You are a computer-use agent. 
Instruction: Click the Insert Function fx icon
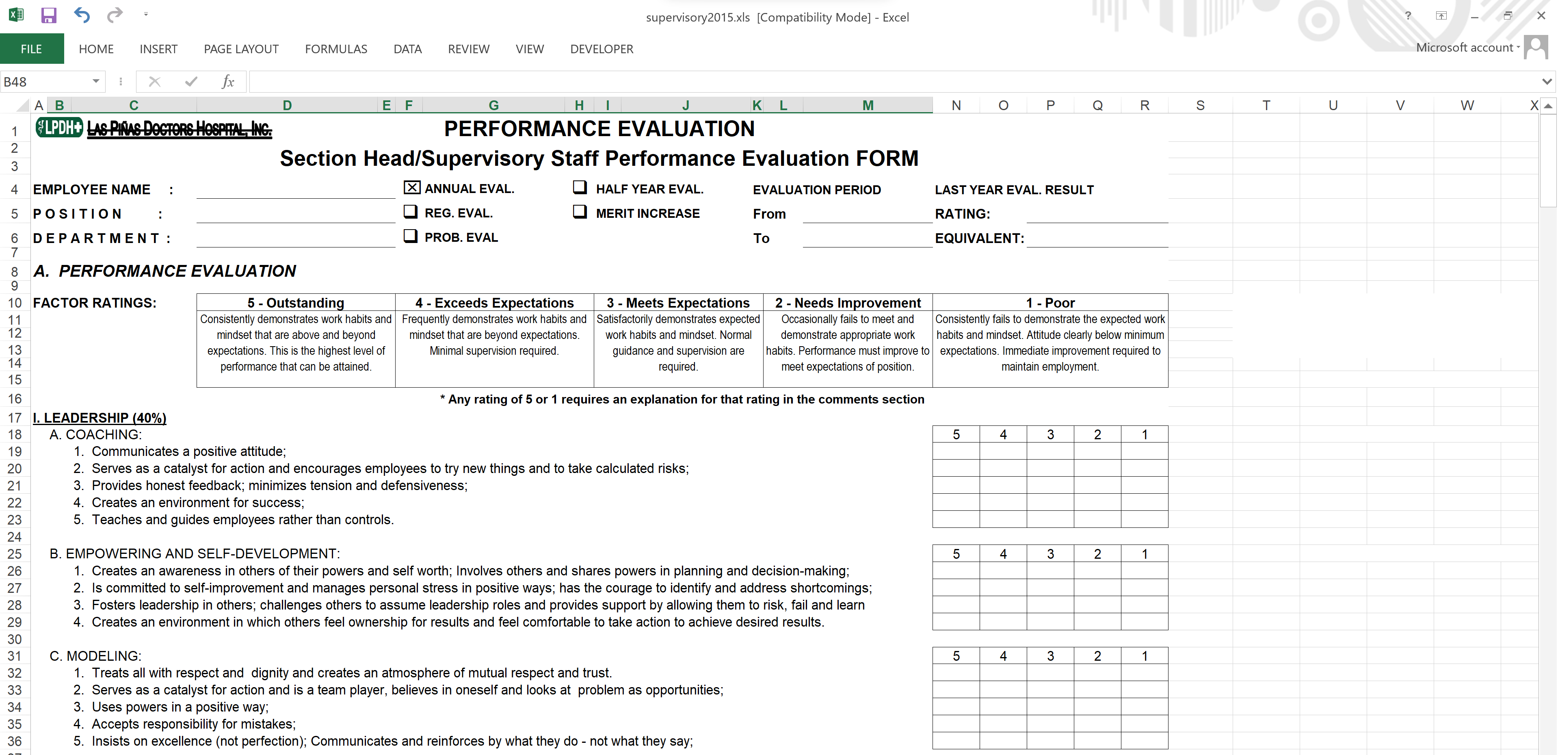[227, 82]
